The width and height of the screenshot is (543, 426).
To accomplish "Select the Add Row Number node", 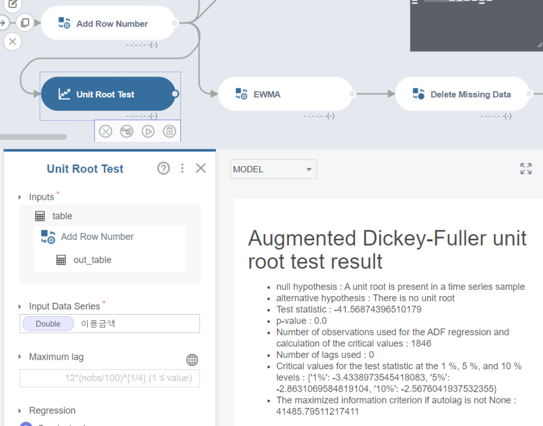I will click(108, 23).
